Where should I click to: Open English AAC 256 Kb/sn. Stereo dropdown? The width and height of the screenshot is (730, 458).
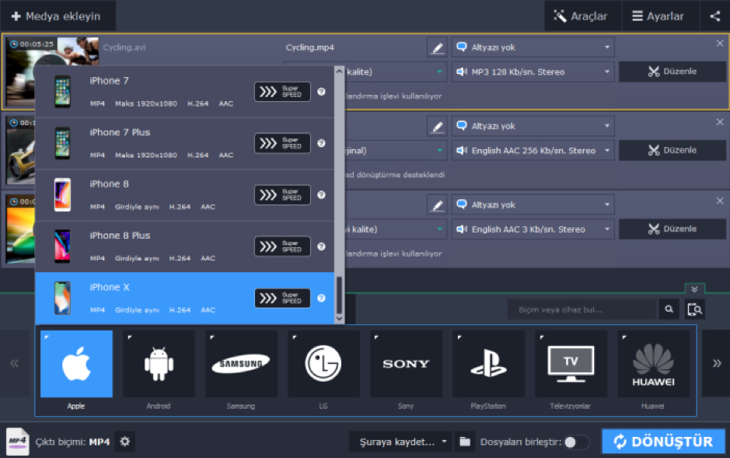pos(533,150)
